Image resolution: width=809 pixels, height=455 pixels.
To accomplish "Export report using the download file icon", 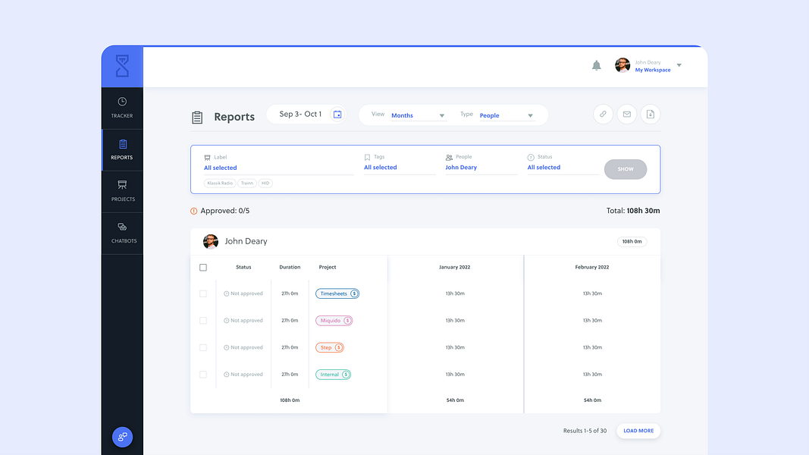I will point(651,114).
